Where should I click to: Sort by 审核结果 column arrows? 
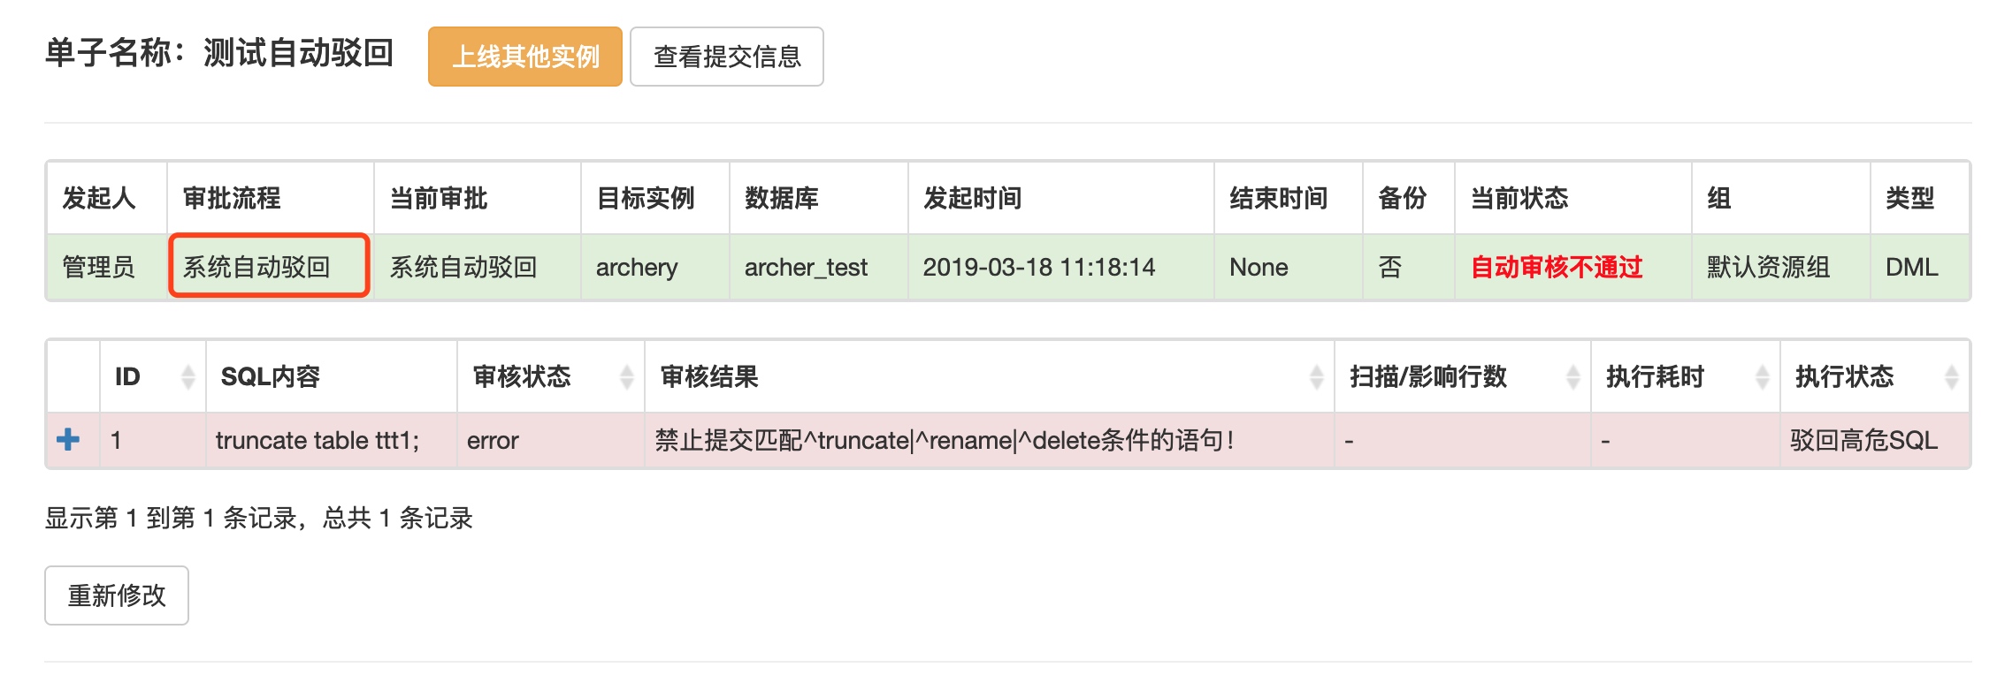1316,377
